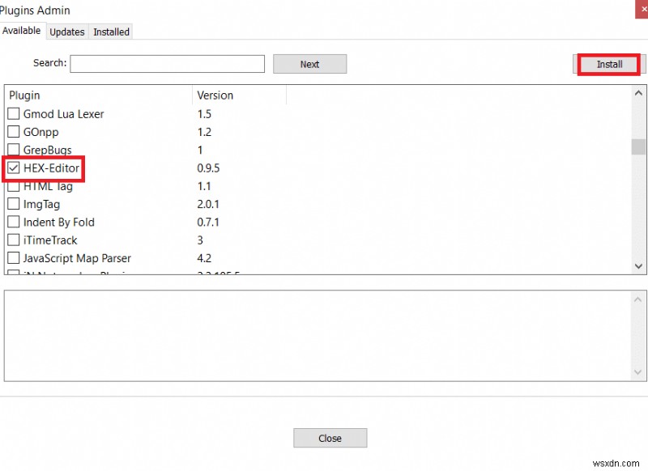Click plugin list scroll down arrow
The image size is (648, 471).
tap(638, 266)
